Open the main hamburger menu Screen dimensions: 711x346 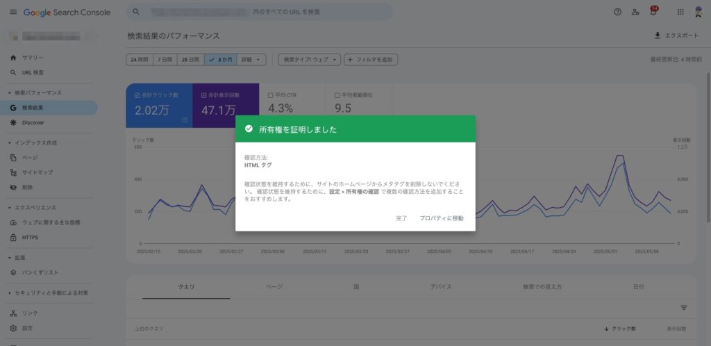tap(13, 13)
